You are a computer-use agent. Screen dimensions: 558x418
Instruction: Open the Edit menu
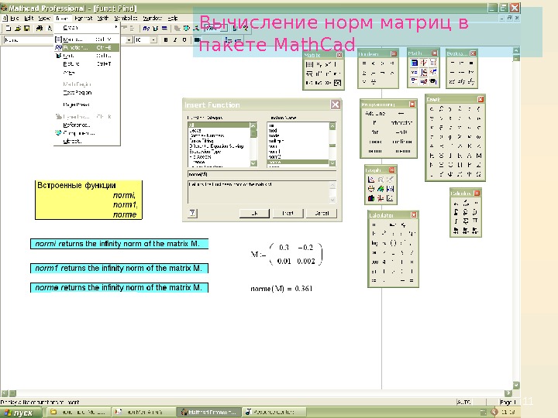click(x=29, y=18)
